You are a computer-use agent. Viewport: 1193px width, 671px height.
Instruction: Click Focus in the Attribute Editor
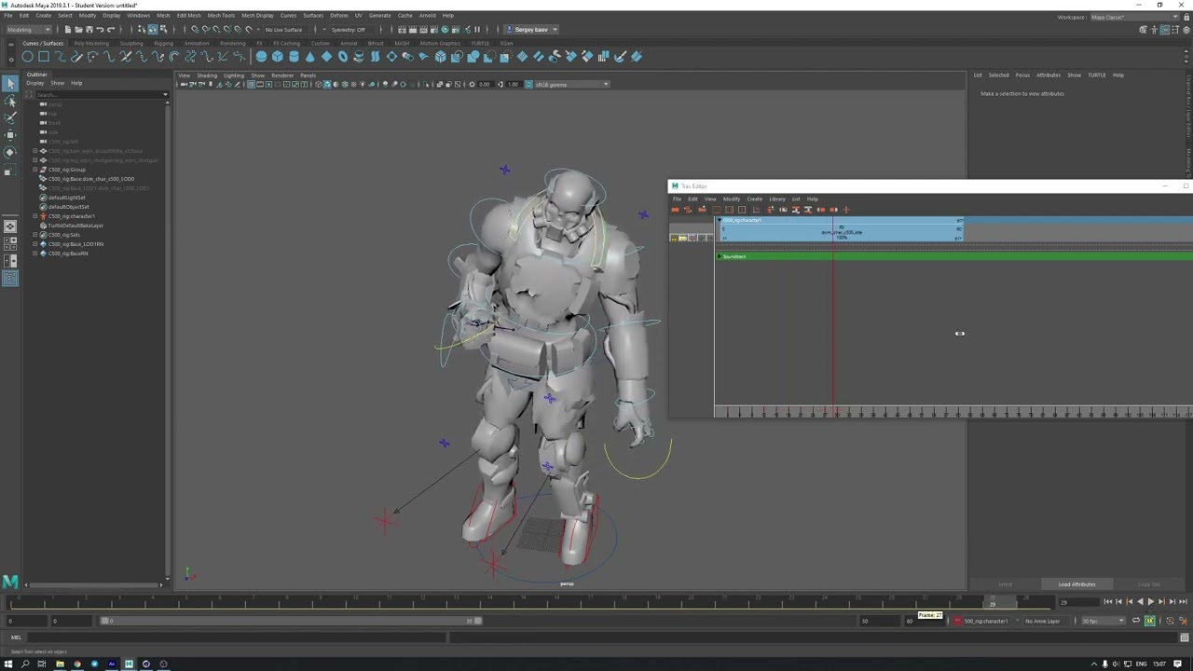(1022, 75)
